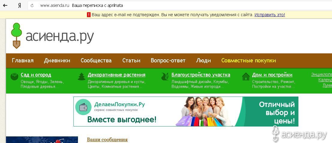The image size is (332, 143).
Task: Open the 'Исправить это!' link
Action: coord(270,15)
